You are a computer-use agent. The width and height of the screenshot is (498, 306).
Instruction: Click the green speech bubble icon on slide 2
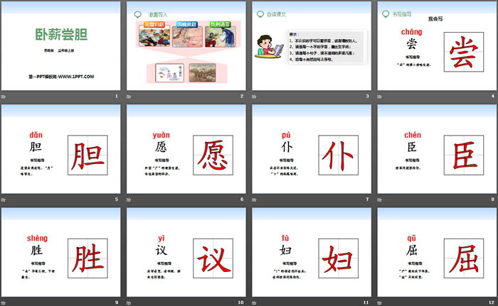coord(138,14)
